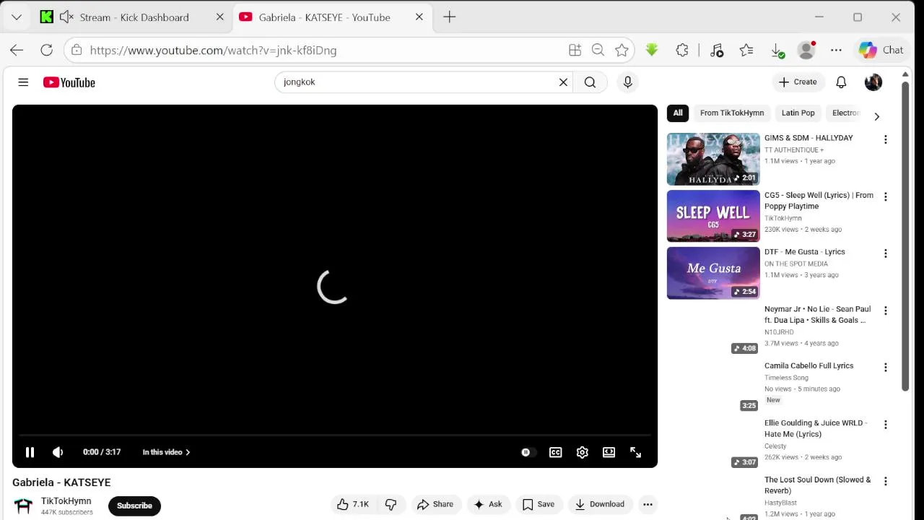This screenshot has height=520, width=924.
Task: Open the player settings gear
Action: tap(583, 452)
